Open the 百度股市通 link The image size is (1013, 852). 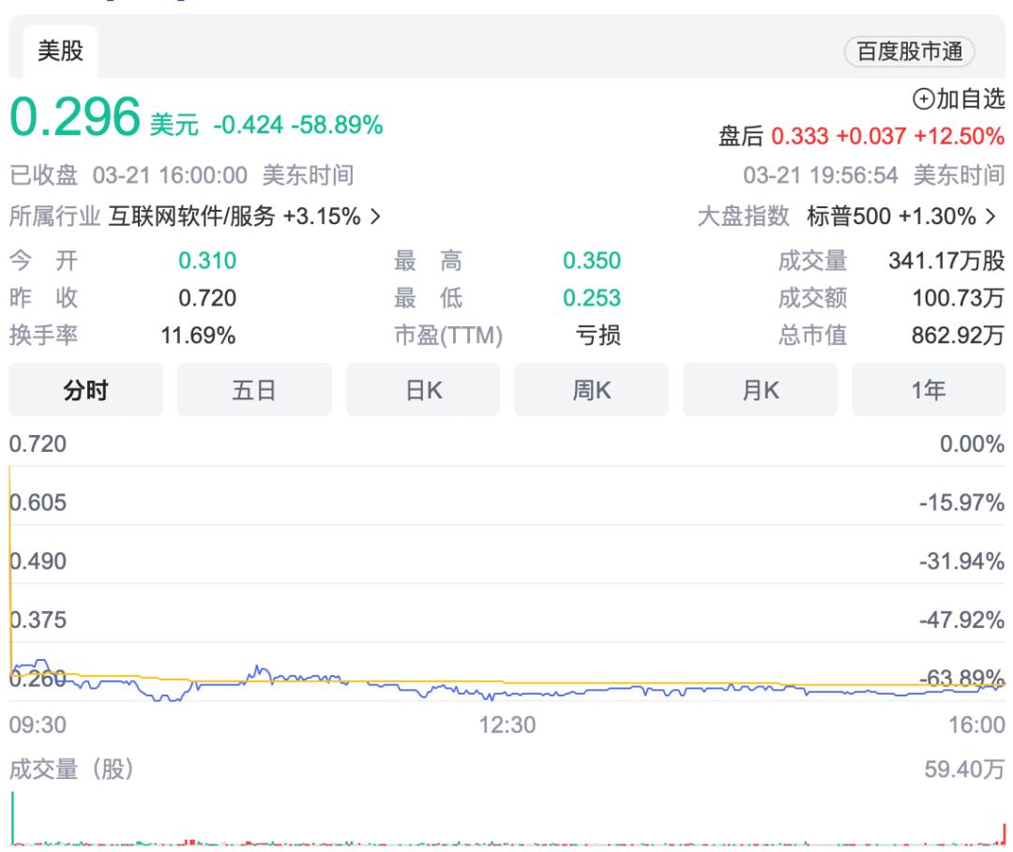point(909,52)
